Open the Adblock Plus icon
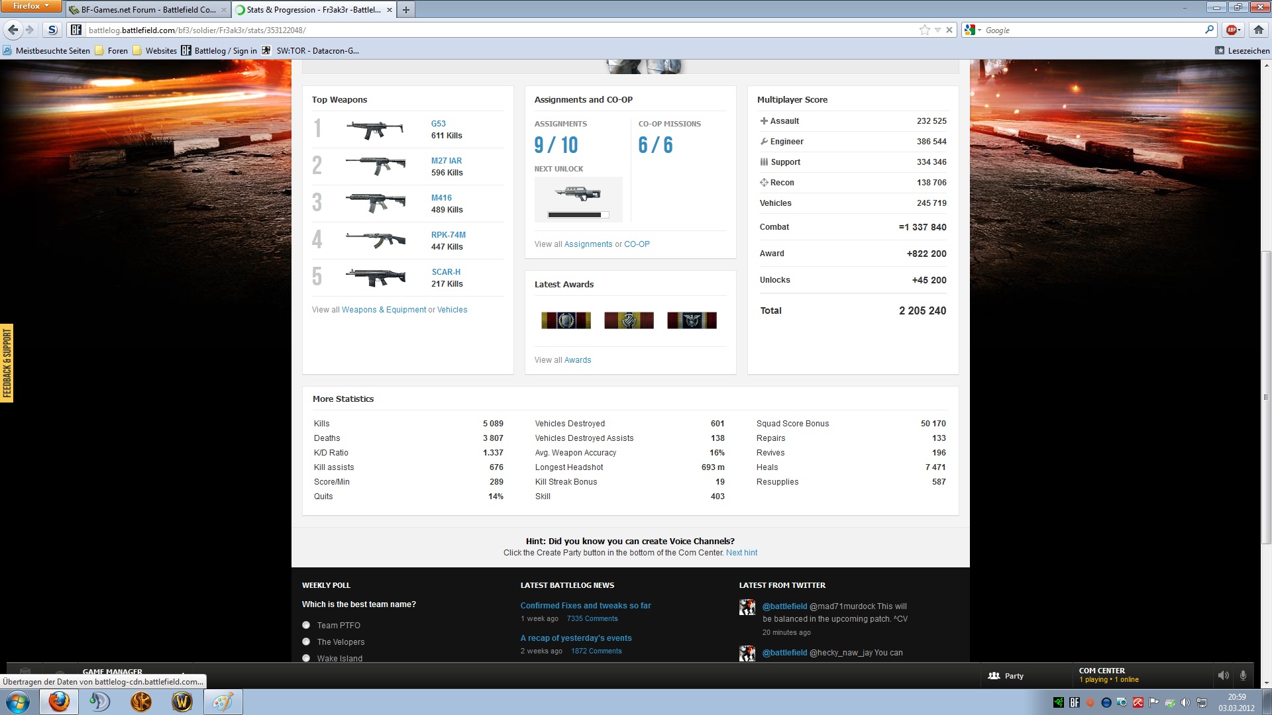 (1231, 30)
